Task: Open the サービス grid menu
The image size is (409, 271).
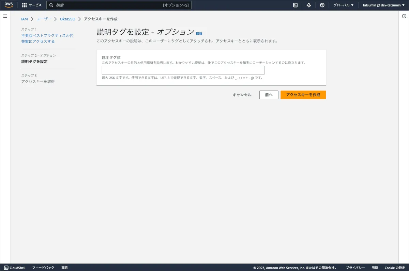Action: click(32, 5)
